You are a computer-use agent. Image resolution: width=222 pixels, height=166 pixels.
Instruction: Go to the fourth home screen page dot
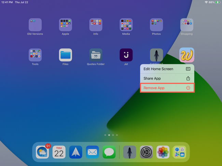click(x=117, y=135)
